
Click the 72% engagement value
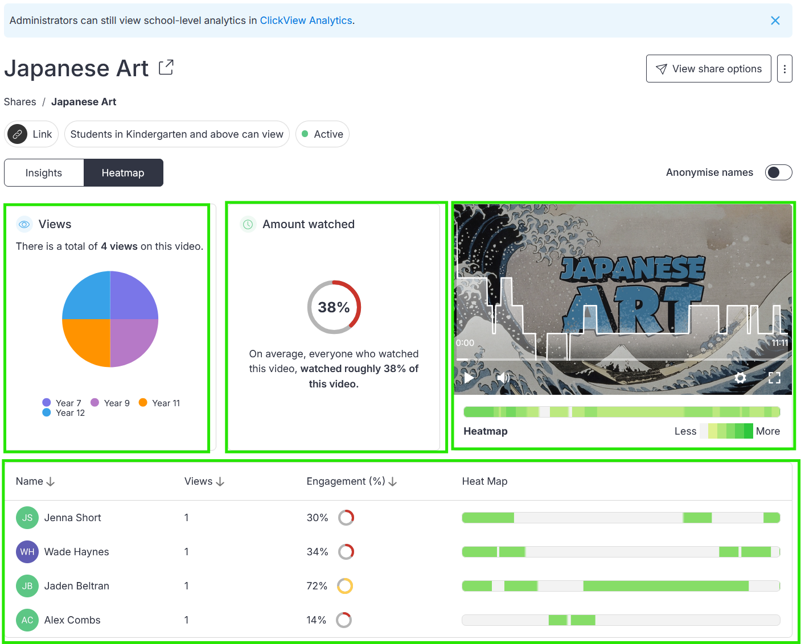click(x=317, y=586)
